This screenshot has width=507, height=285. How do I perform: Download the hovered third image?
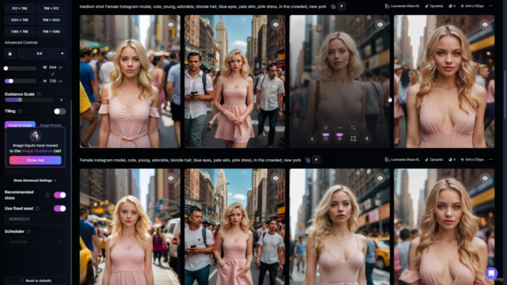click(x=312, y=139)
